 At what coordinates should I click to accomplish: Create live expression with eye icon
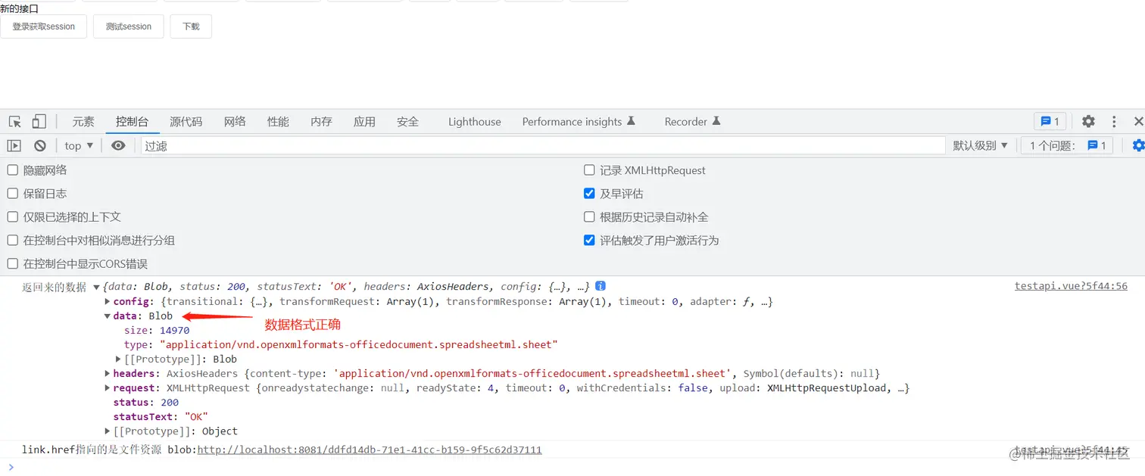click(118, 145)
